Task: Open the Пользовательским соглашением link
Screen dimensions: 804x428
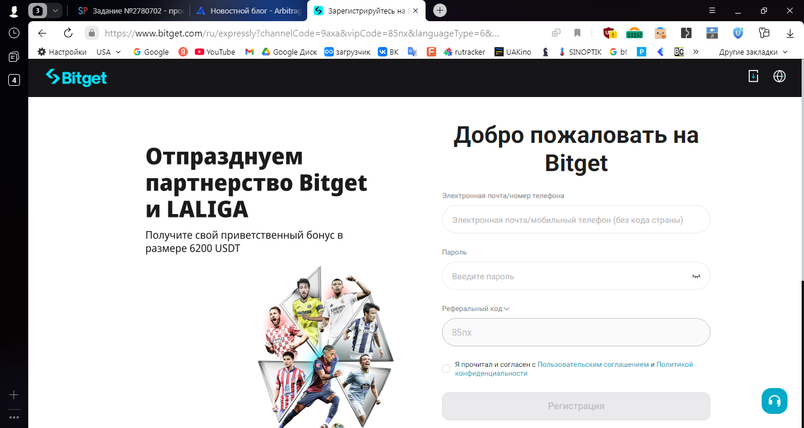Action: pyautogui.click(x=593, y=365)
